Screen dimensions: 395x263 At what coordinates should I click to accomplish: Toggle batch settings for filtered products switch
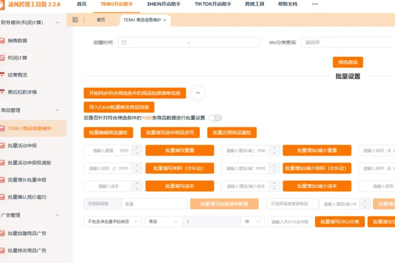point(215,118)
